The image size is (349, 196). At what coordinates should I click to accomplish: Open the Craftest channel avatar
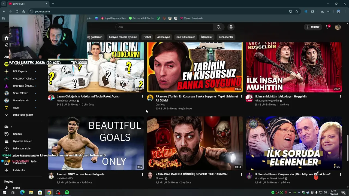(150, 98)
